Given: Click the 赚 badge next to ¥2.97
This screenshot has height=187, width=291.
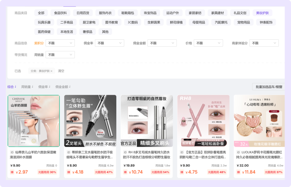Looking at the screenshot, I should click(12, 172).
